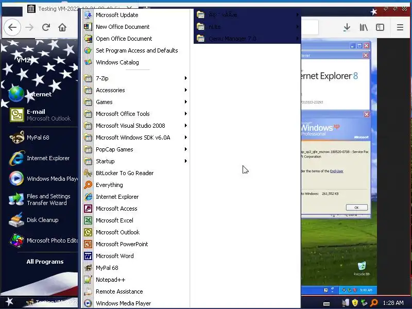Open pinned Windows Media Player in Start menu

tap(42, 178)
